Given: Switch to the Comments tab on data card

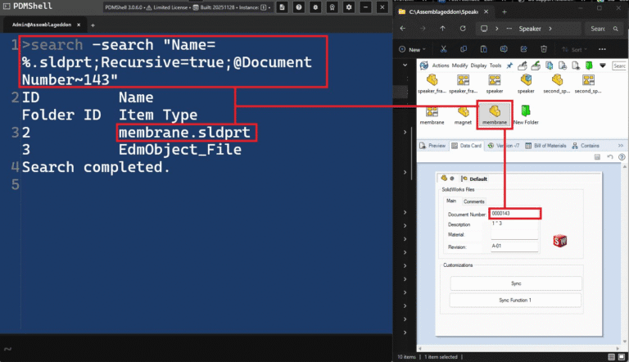Looking at the screenshot, I should click(473, 201).
